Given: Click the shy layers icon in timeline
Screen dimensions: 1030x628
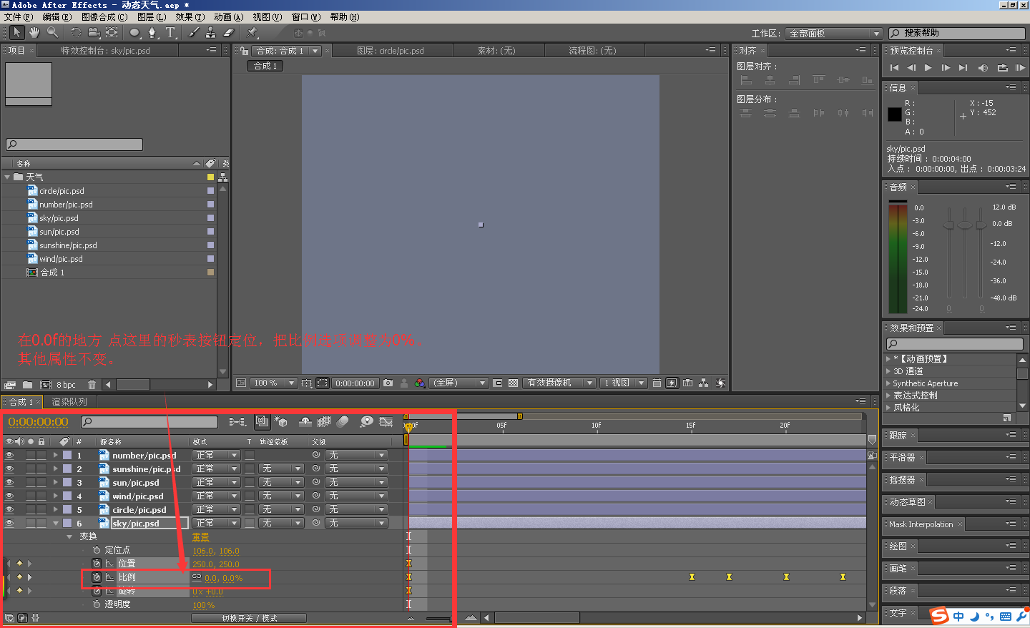Looking at the screenshot, I should pyautogui.click(x=305, y=422).
